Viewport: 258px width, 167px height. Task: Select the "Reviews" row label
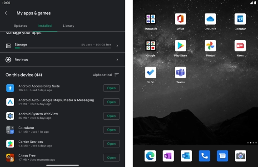click(21, 60)
